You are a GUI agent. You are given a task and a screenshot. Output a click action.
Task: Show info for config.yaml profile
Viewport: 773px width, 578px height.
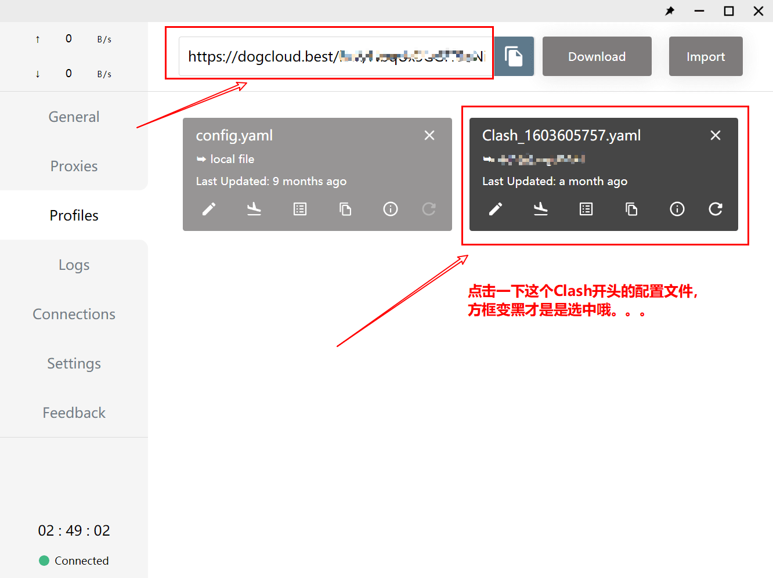[391, 209]
